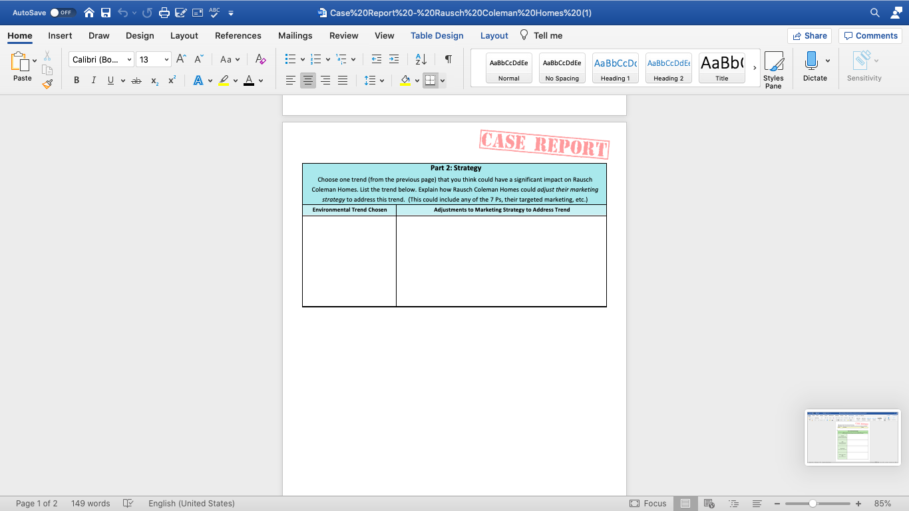909x511 pixels.
Task: Expand the underline style dropdown arrow
Action: point(123,81)
